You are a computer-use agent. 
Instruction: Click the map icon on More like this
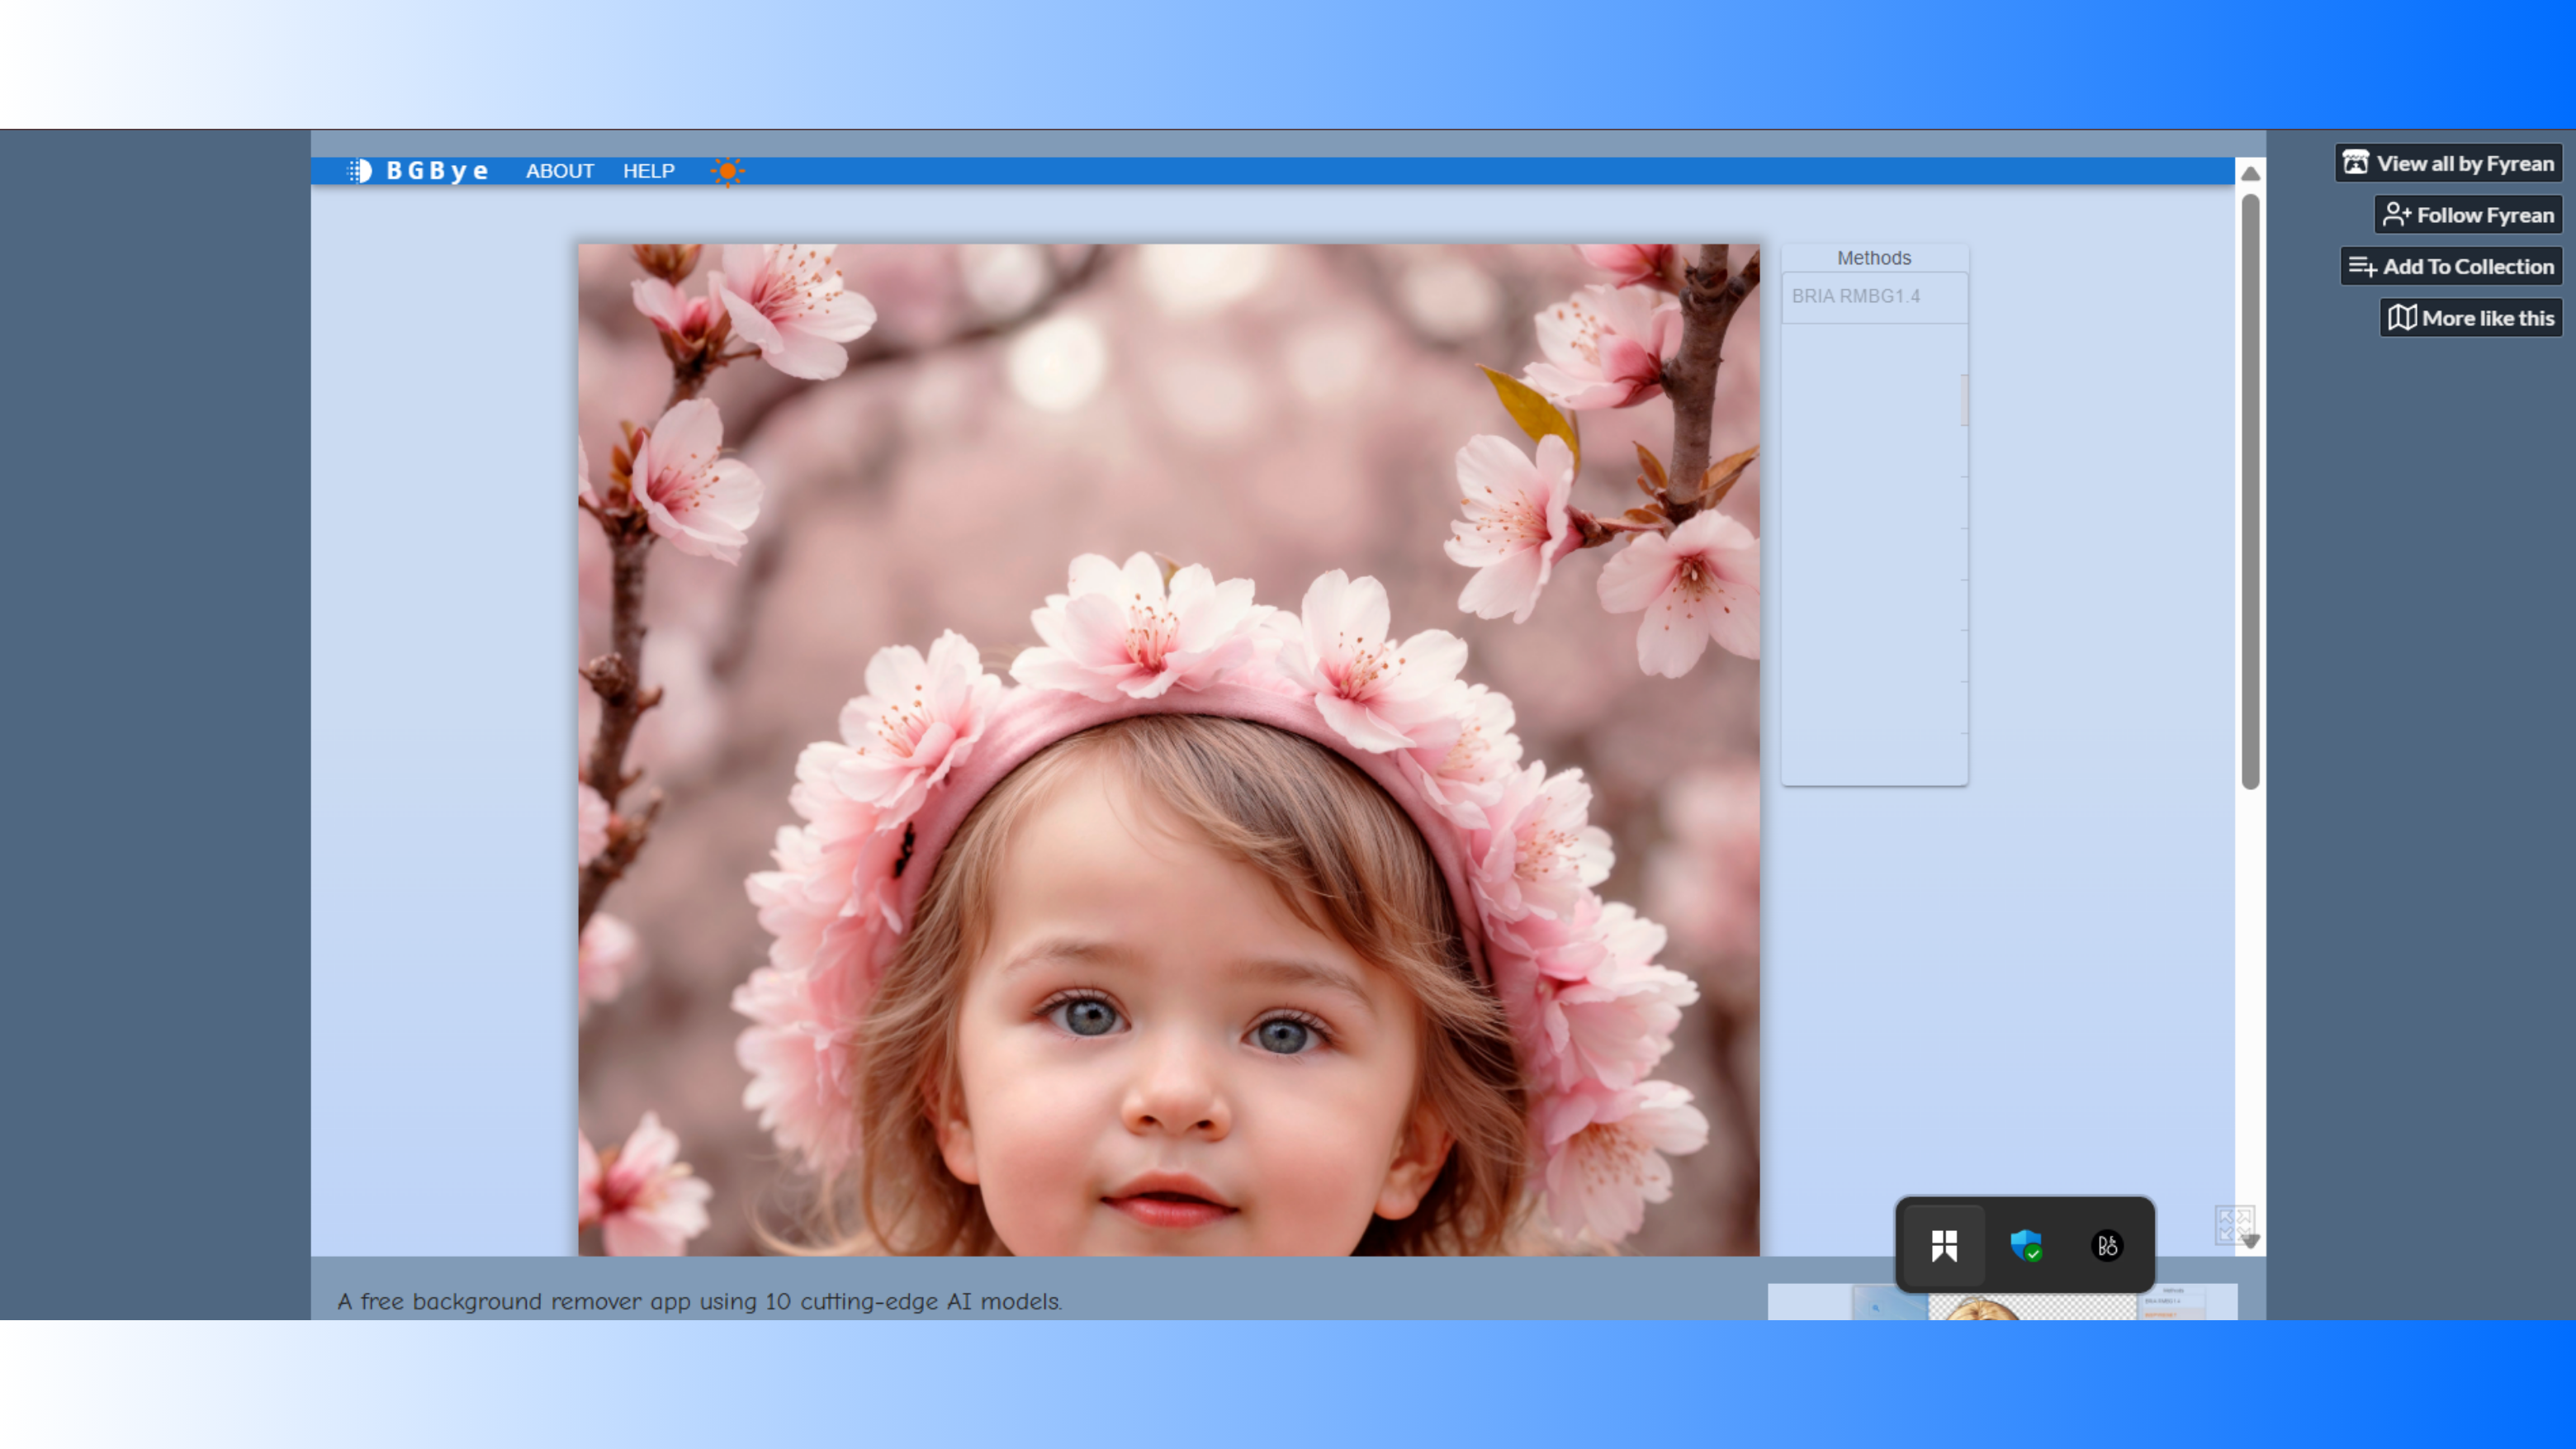point(2402,318)
